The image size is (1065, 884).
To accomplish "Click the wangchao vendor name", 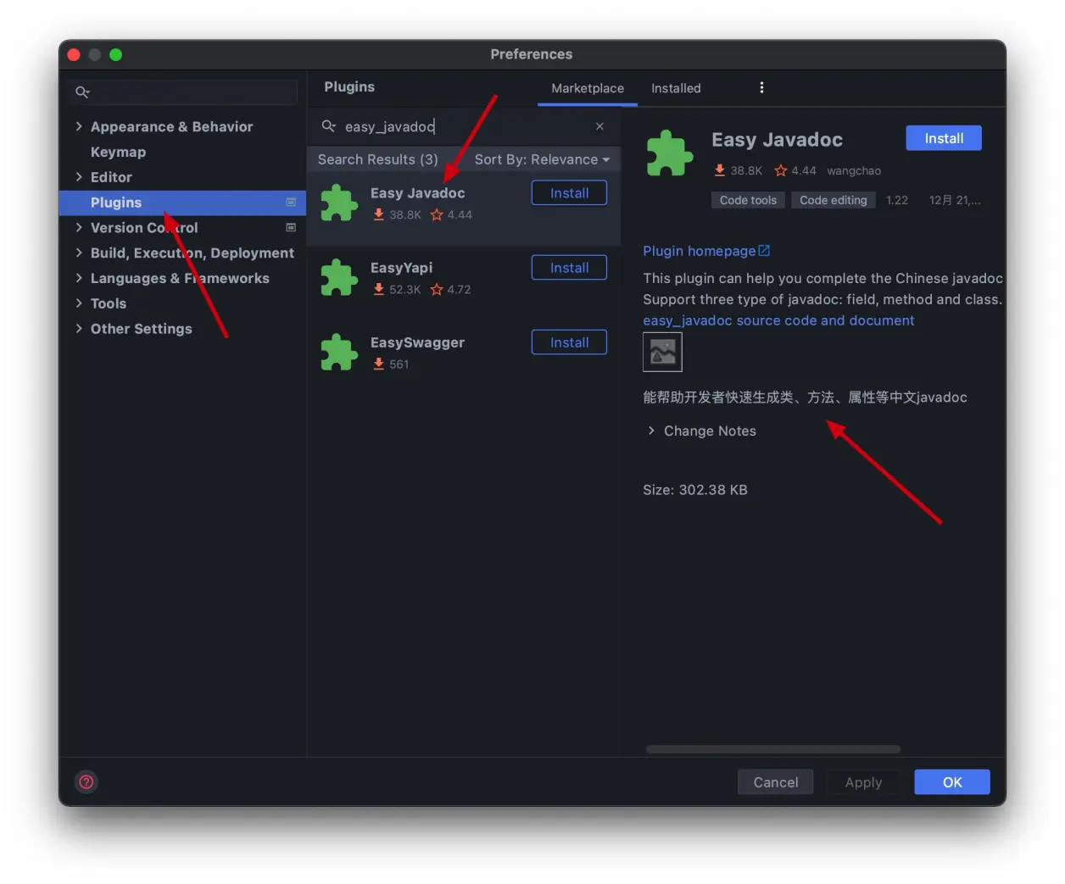I will click(854, 170).
